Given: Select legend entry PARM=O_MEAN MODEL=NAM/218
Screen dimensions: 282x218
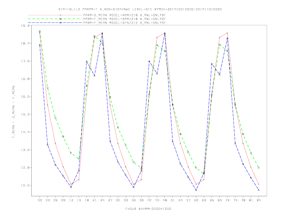Looking at the screenshot, I should click(x=124, y=15).
